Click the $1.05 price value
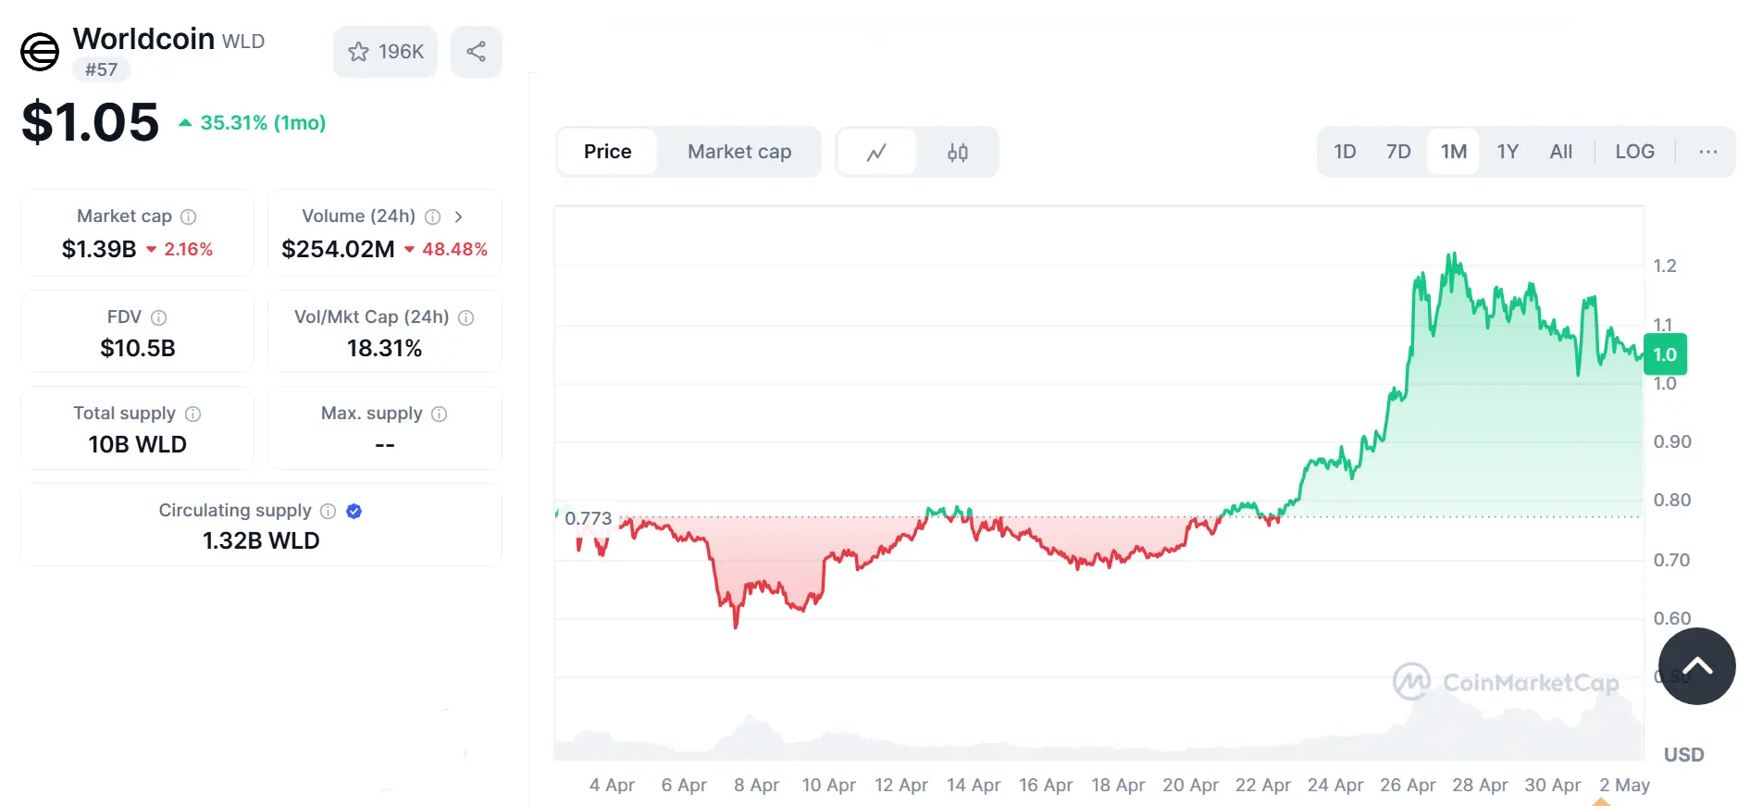The image size is (1738, 806). (x=90, y=122)
